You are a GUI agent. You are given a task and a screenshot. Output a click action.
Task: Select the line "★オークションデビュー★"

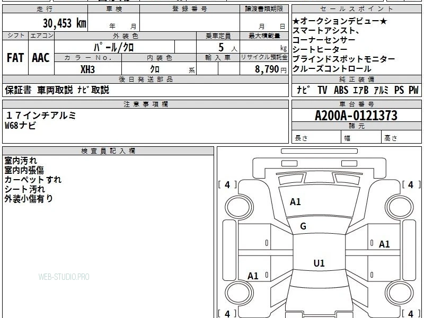point(340,21)
